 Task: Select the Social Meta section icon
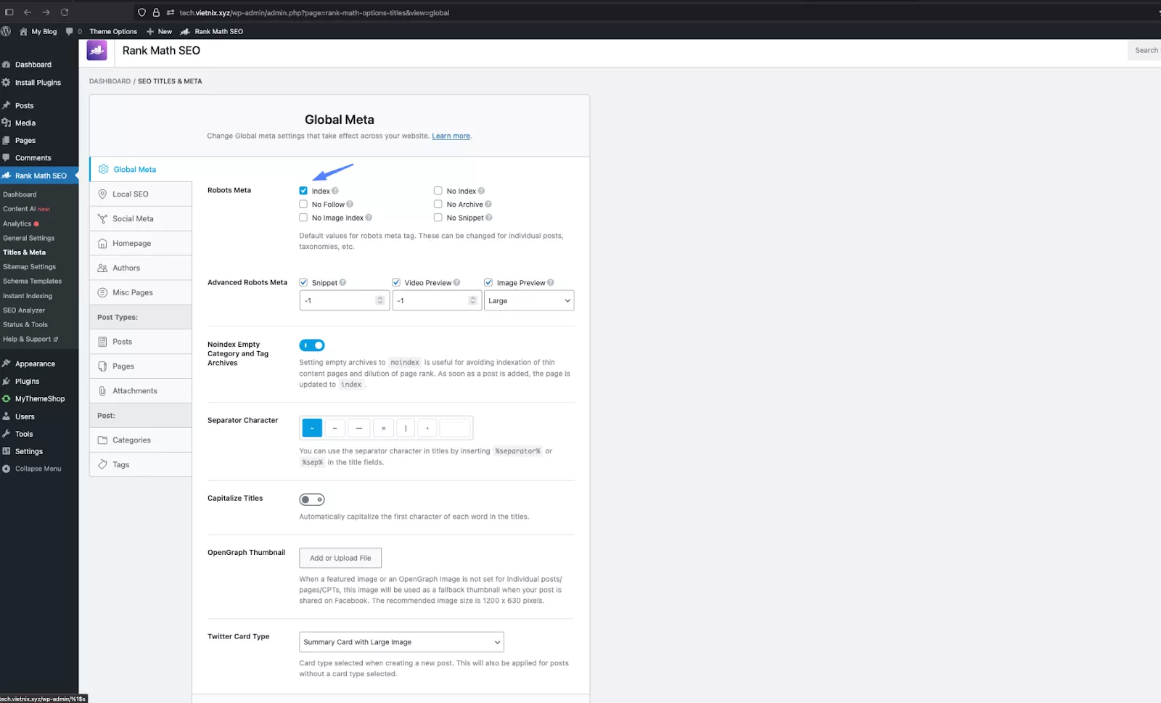[x=102, y=218]
